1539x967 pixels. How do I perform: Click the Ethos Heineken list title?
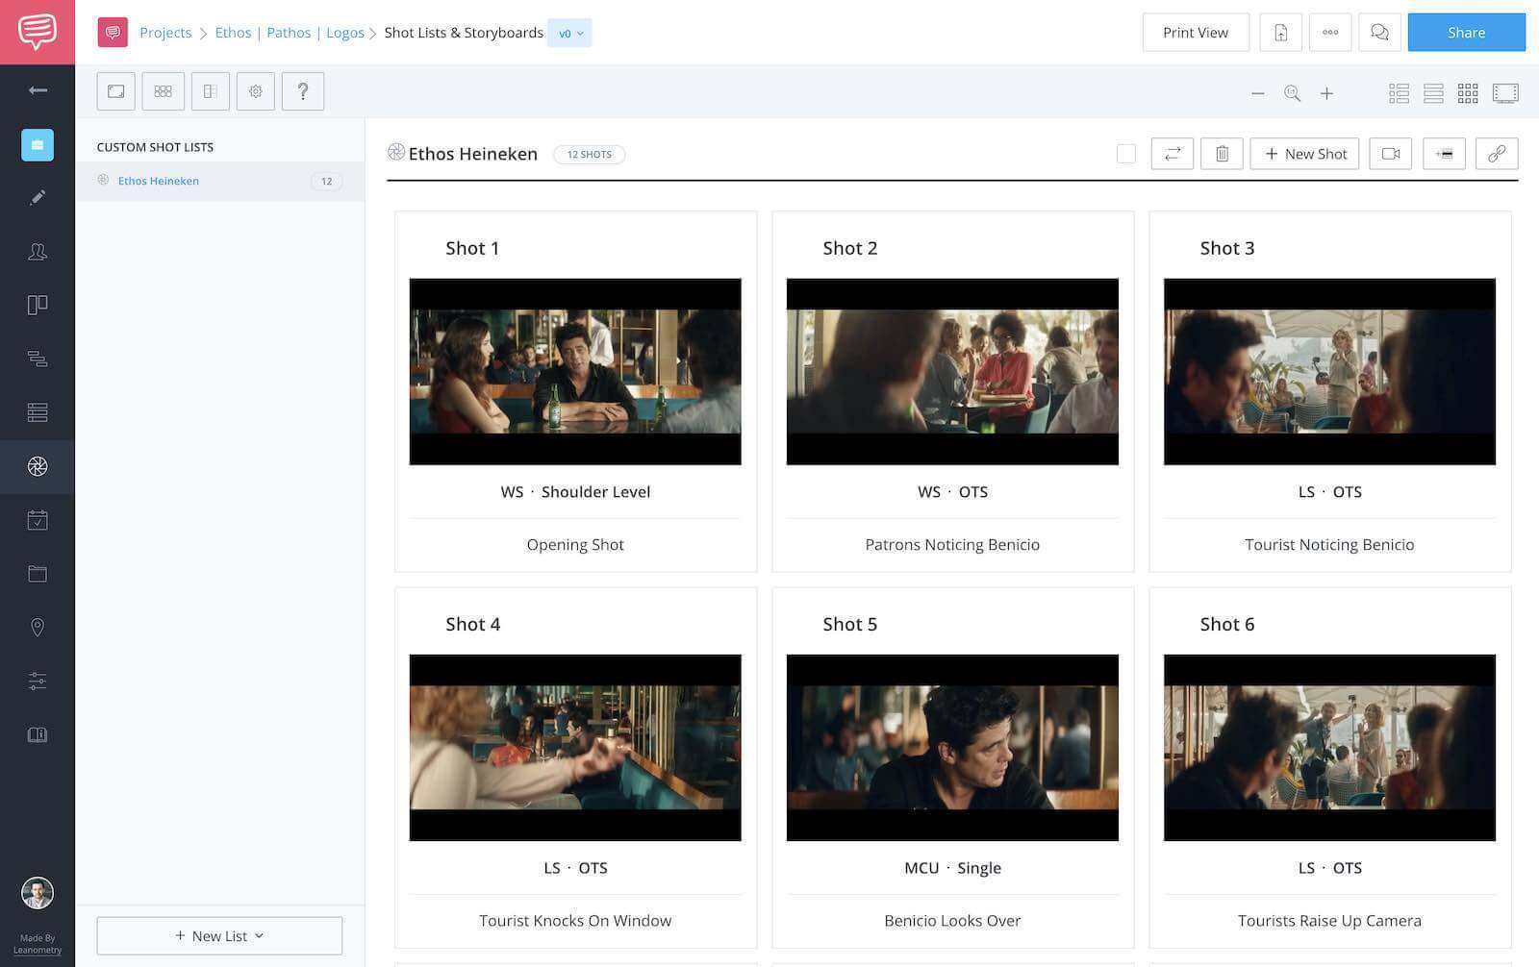click(472, 154)
